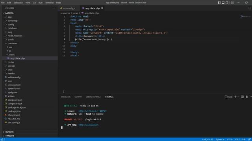252x141 pixels.
Task: Open the new terminal launch profile dropdown
Action: coord(238,97)
